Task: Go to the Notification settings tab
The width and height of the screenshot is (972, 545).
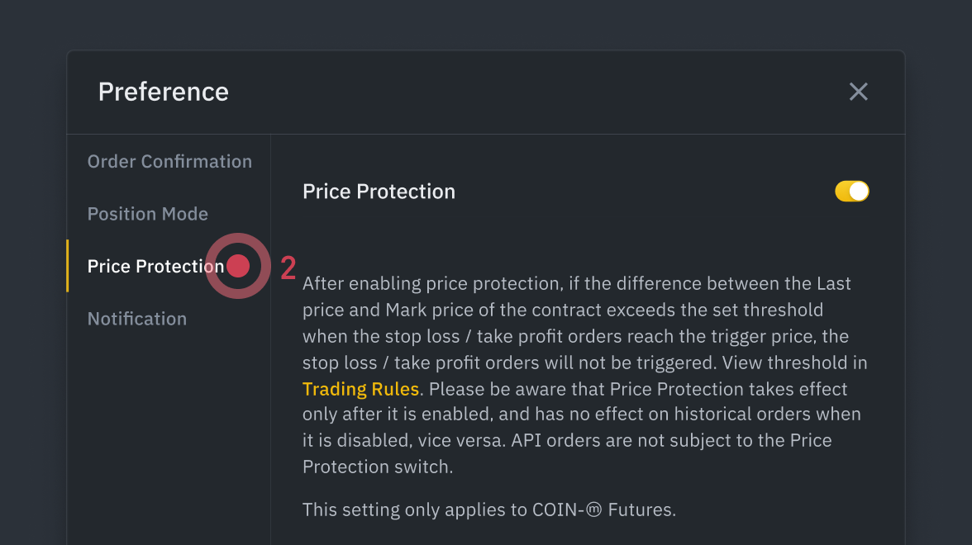Action: 137,319
